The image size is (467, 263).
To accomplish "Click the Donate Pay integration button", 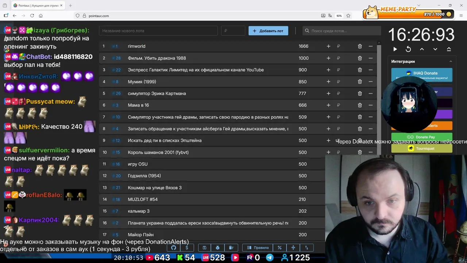I will tap(422, 137).
